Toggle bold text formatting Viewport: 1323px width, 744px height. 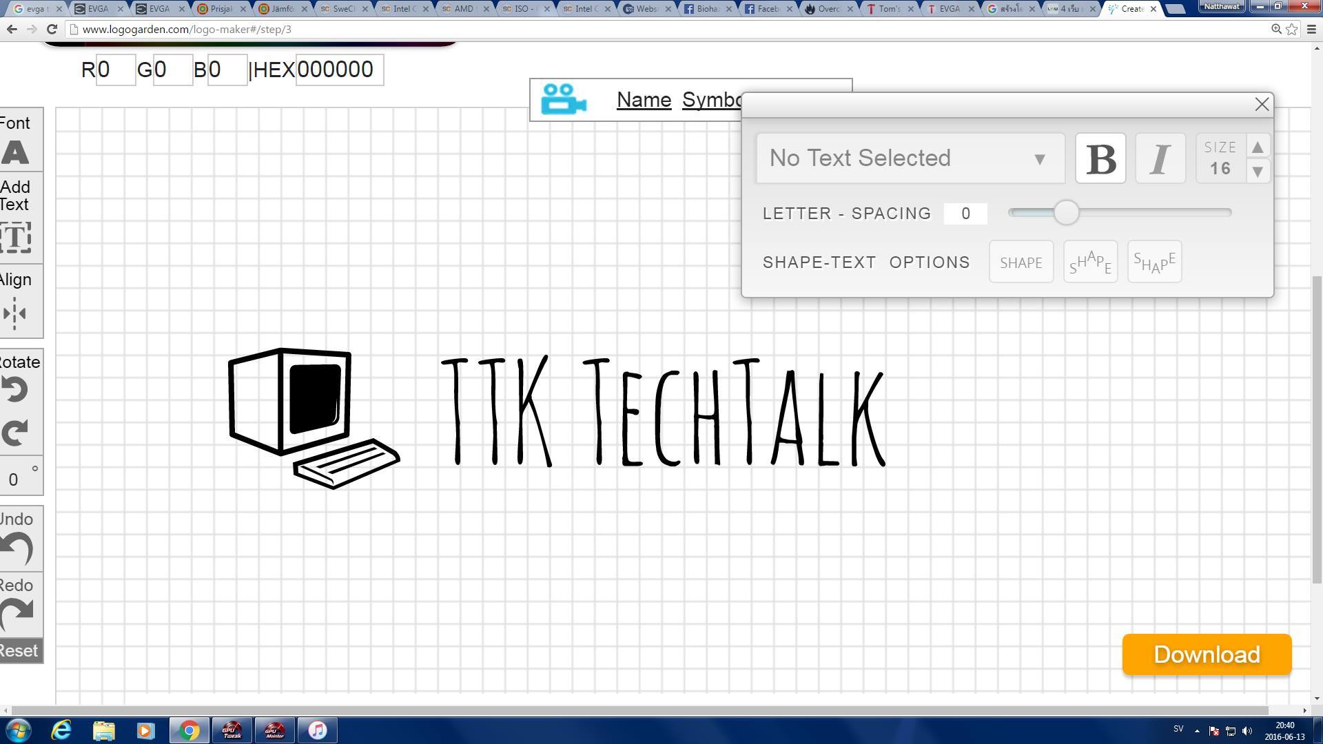pyautogui.click(x=1100, y=158)
